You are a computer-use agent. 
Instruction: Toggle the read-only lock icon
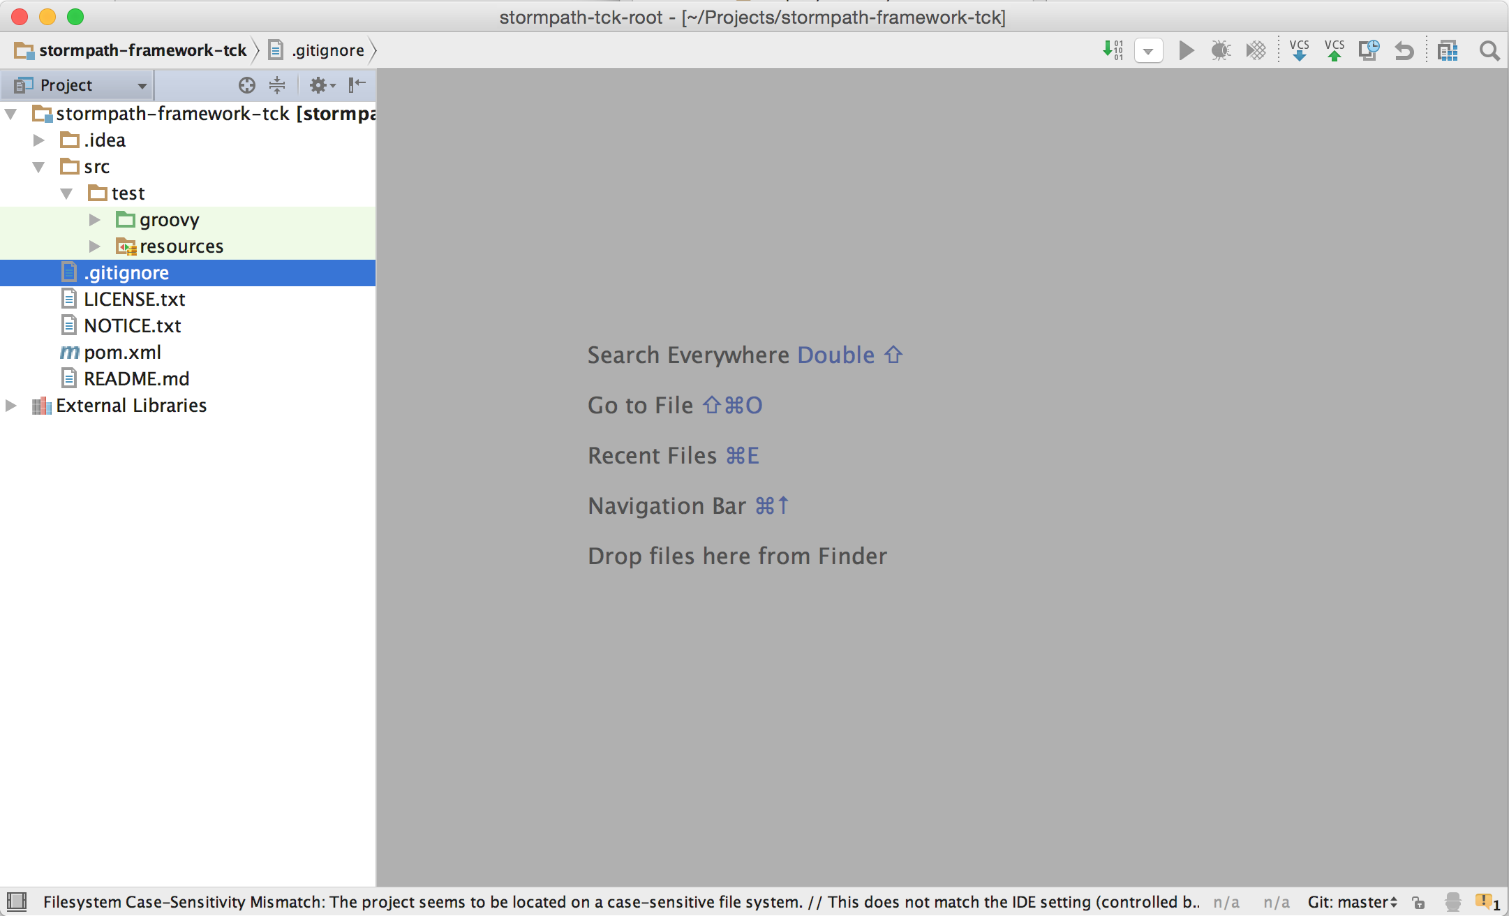(1418, 902)
